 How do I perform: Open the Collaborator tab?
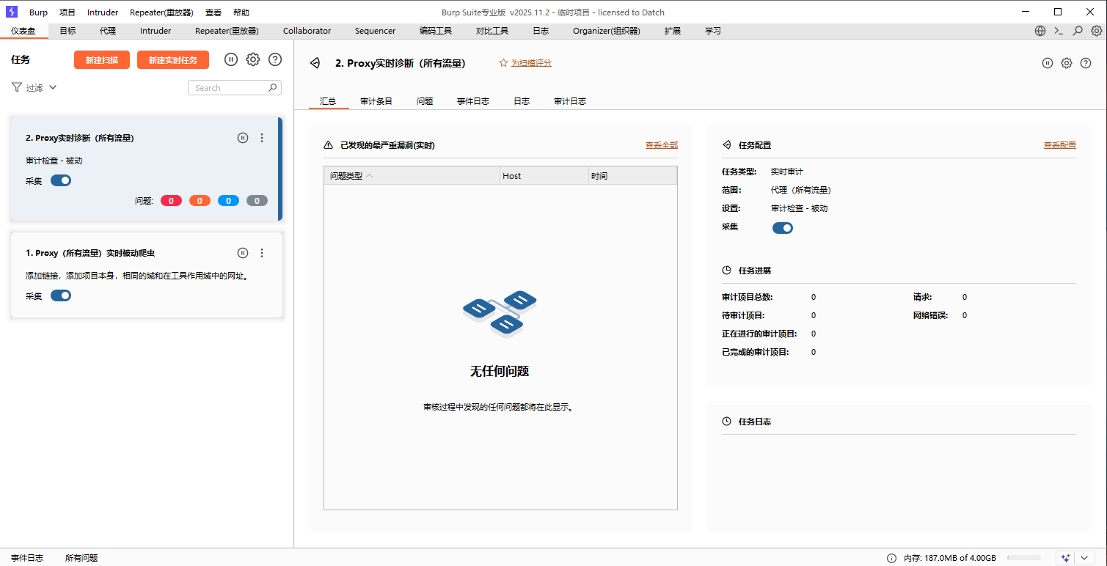(x=307, y=31)
